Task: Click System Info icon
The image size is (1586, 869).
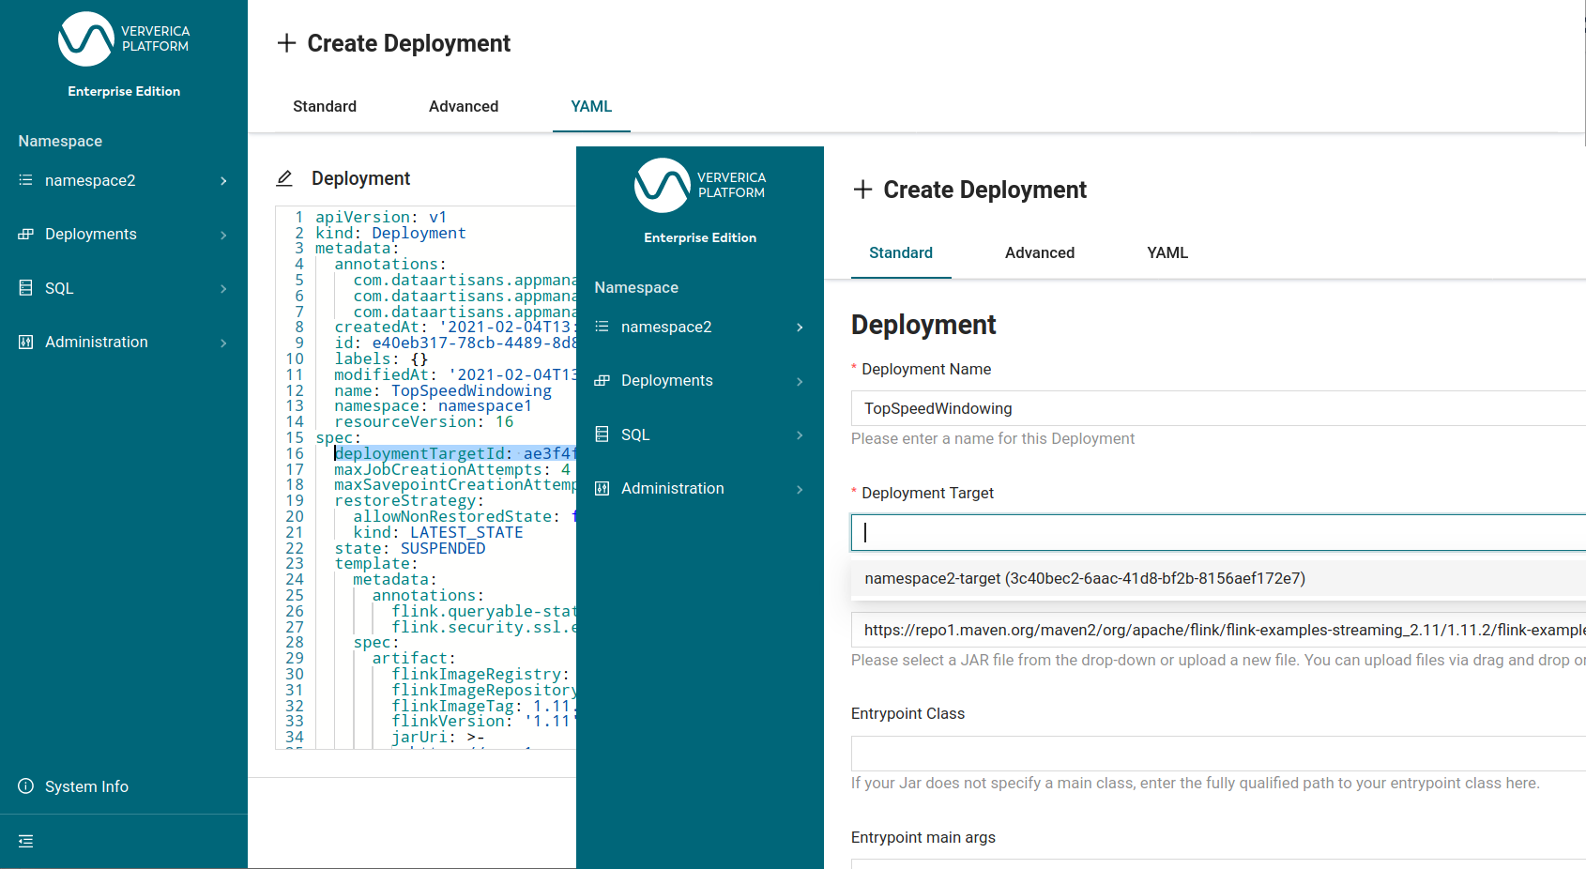Action: point(25,786)
